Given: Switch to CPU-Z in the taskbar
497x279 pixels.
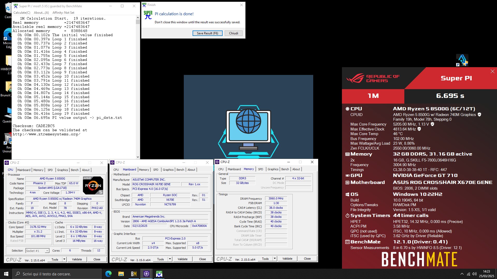Looking at the screenshot, I should point(146,274).
